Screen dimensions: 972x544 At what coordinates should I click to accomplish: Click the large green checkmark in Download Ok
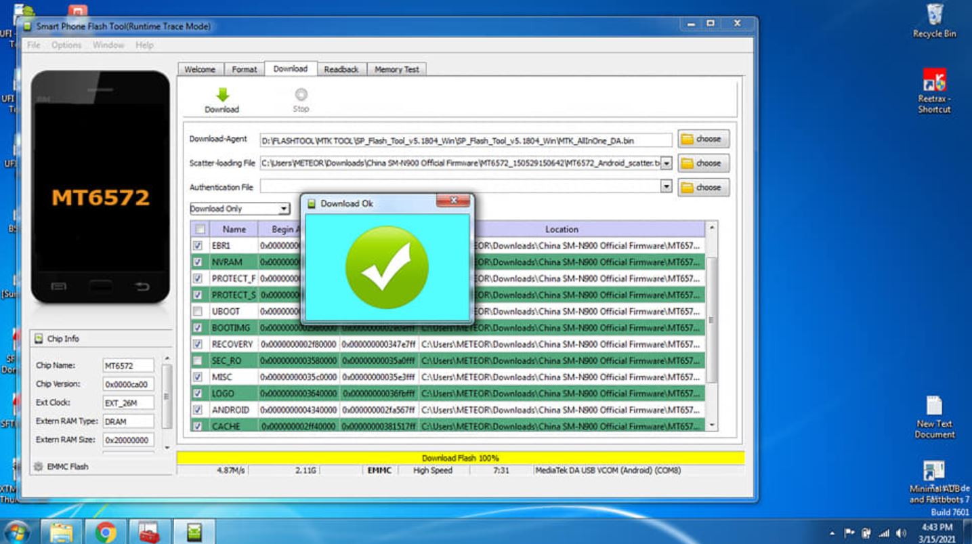click(387, 267)
